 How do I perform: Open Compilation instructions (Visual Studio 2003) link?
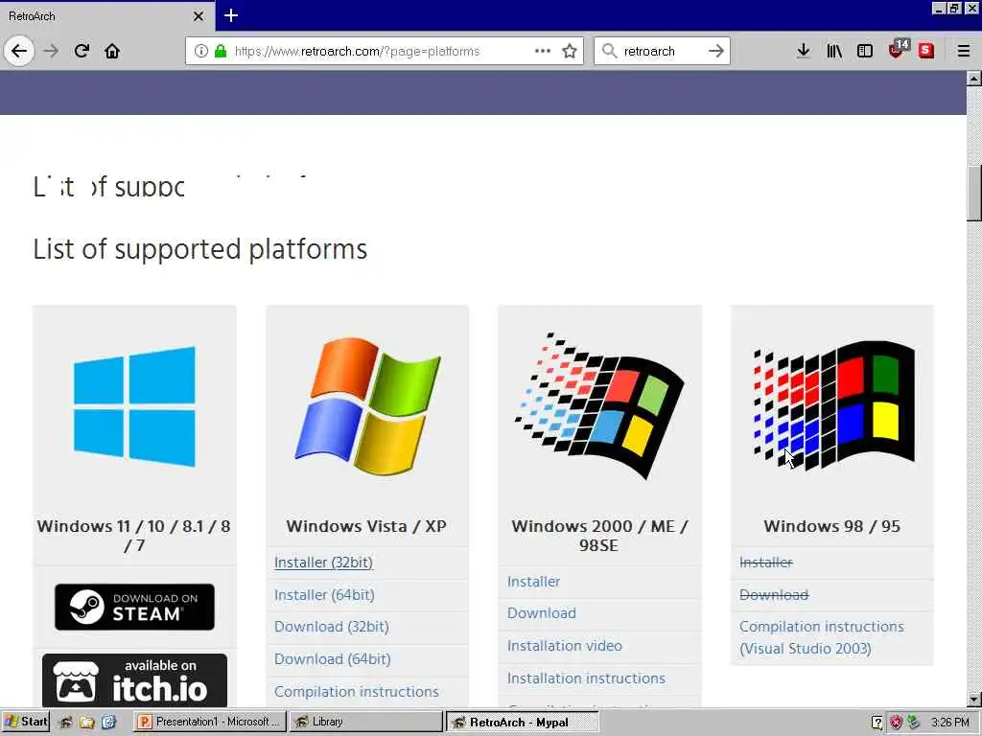(x=822, y=637)
